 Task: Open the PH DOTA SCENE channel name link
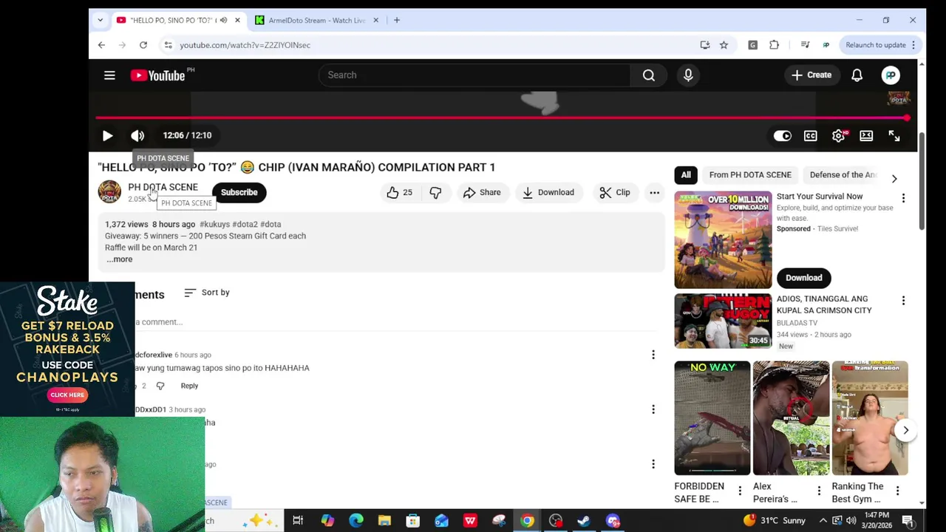(x=163, y=187)
